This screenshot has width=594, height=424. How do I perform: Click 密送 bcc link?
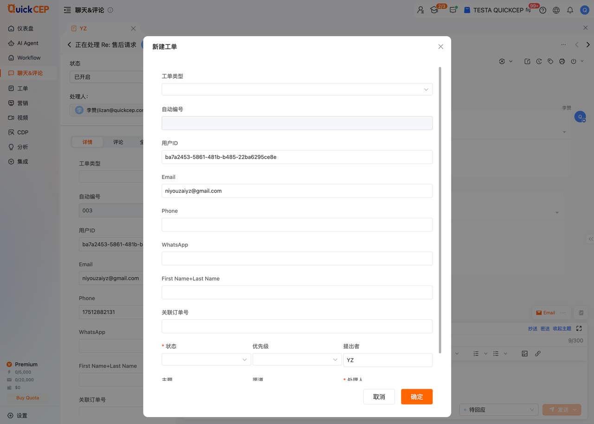tap(545, 328)
